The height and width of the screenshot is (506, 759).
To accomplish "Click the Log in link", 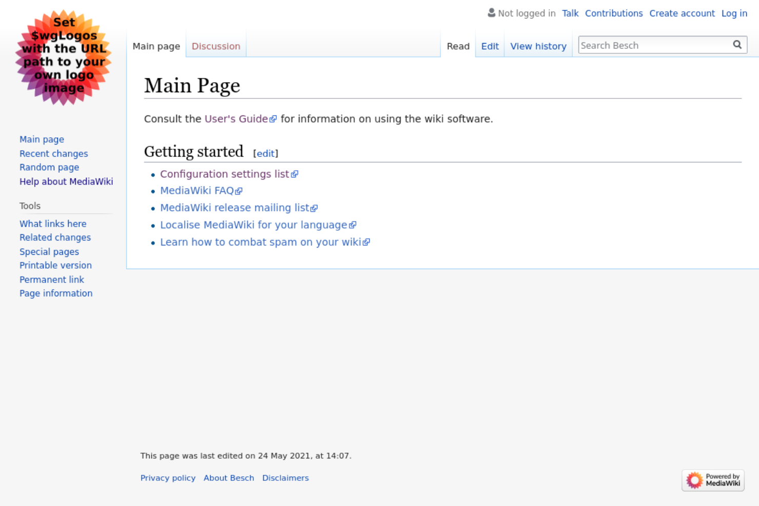I will (x=734, y=13).
